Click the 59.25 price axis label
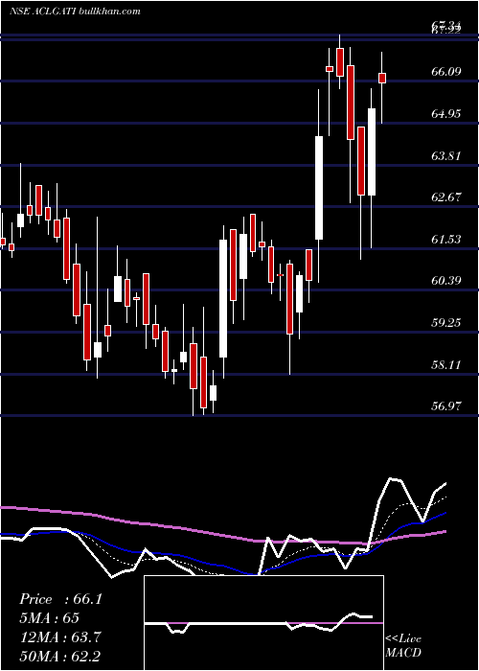The width and height of the screenshot is (479, 671). 446,322
